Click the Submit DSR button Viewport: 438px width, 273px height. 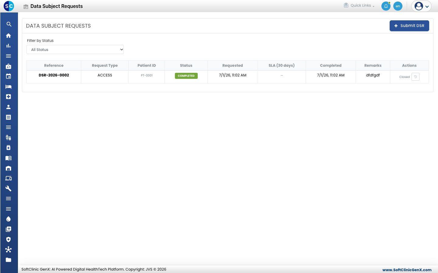[x=409, y=26]
